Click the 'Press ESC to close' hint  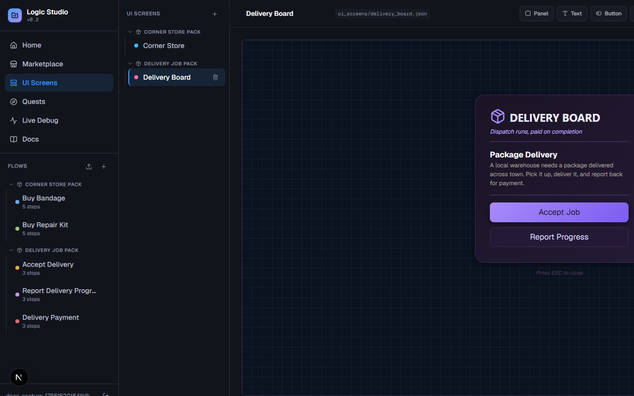pyautogui.click(x=559, y=273)
